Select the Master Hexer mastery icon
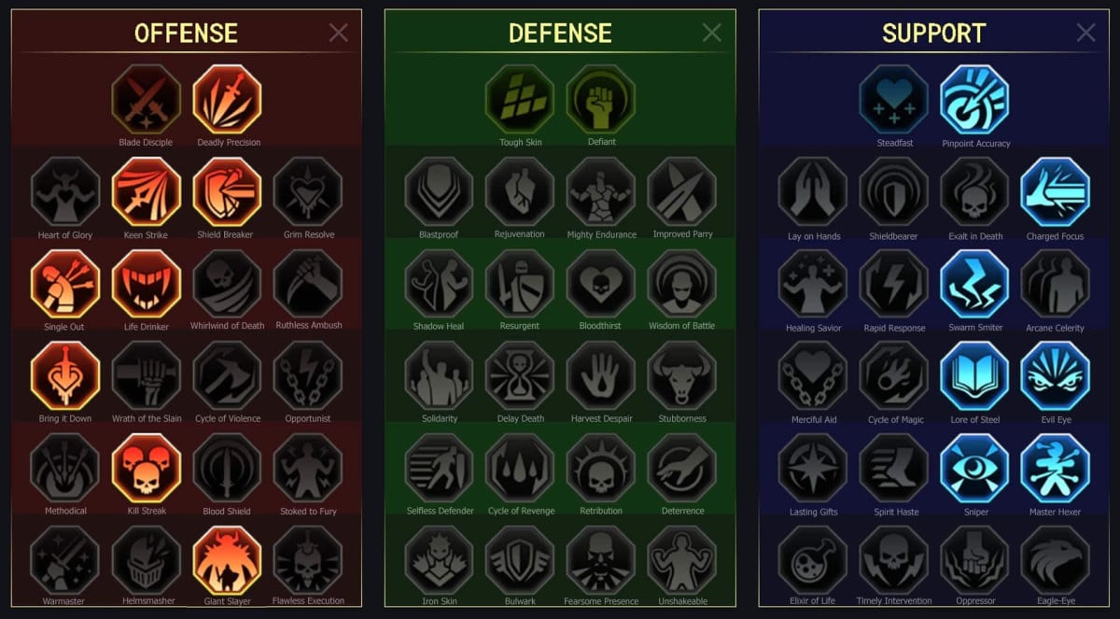 [1056, 468]
